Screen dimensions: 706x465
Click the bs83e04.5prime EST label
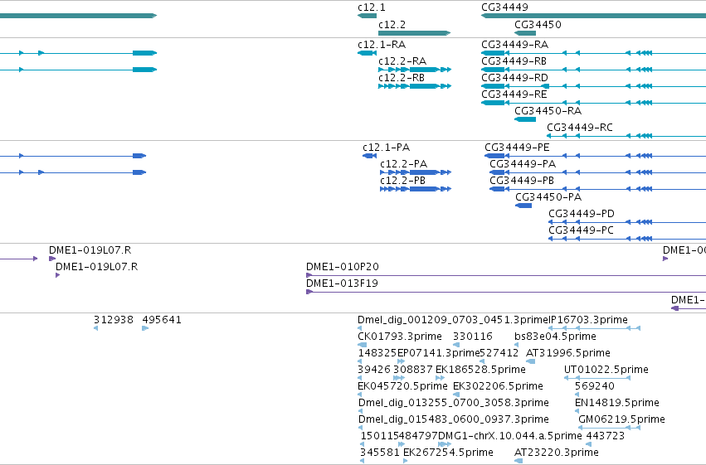pyautogui.click(x=555, y=337)
